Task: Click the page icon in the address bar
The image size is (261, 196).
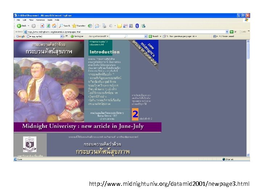Action: tap(26, 32)
